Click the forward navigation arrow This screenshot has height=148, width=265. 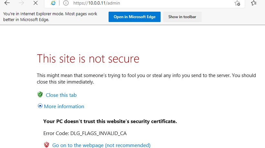point(21,3)
